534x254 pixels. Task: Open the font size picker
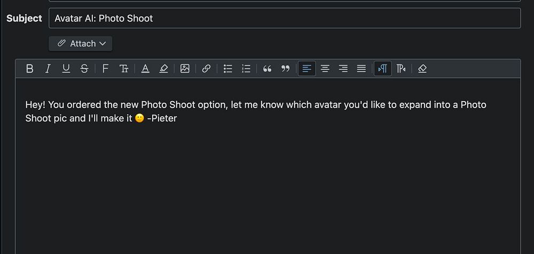pyautogui.click(x=124, y=69)
